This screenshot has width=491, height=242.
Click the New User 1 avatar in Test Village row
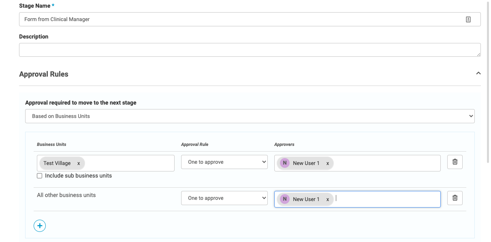[285, 163]
